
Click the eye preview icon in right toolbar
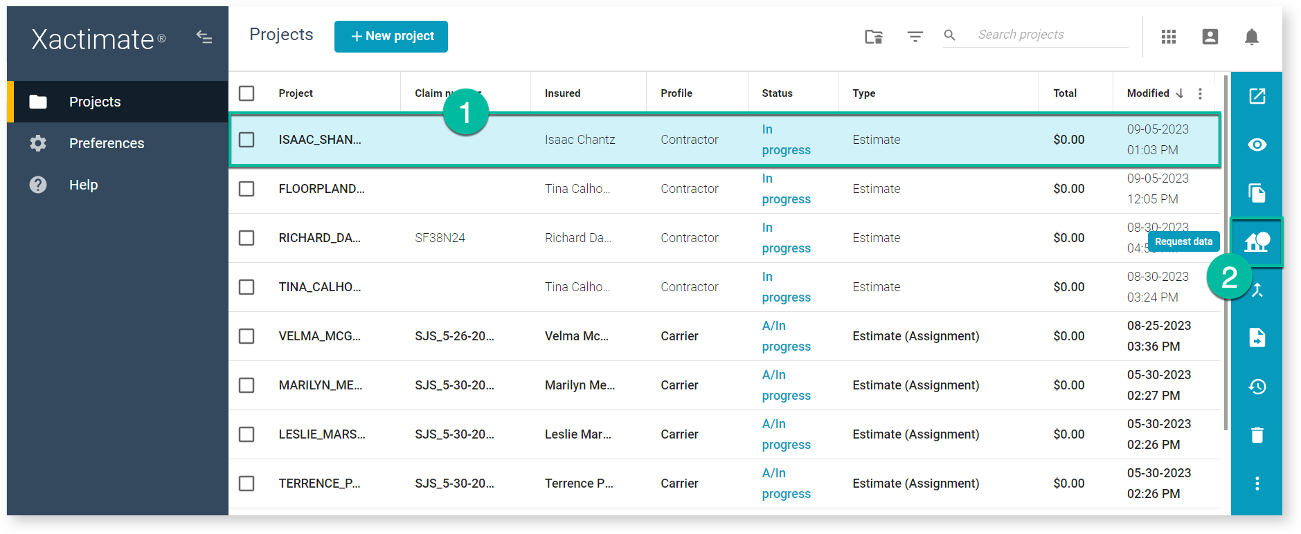pyautogui.click(x=1257, y=145)
